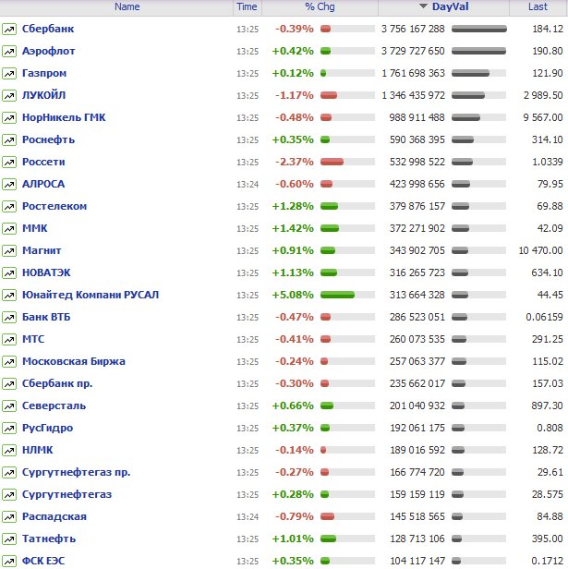Click the chart icon beside Татнефть

pyautogui.click(x=9, y=539)
